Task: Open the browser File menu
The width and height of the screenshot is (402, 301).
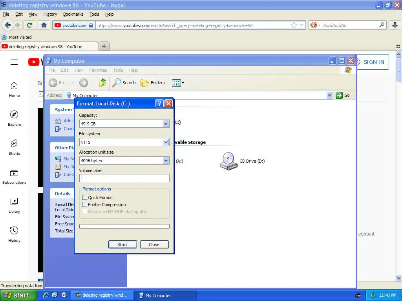Action: [x=6, y=14]
